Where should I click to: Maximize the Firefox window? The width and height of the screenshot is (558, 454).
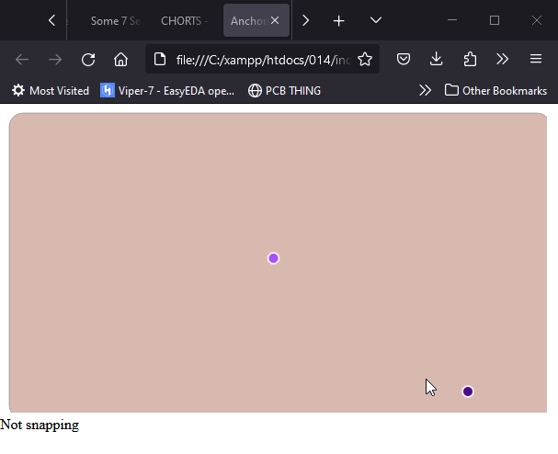click(x=495, y=20)
